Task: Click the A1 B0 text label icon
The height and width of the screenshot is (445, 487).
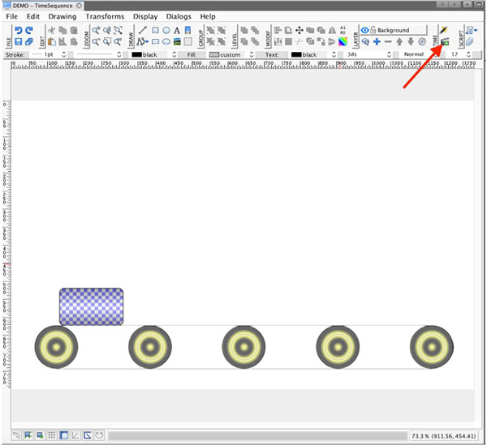Action: click(343, 30)
